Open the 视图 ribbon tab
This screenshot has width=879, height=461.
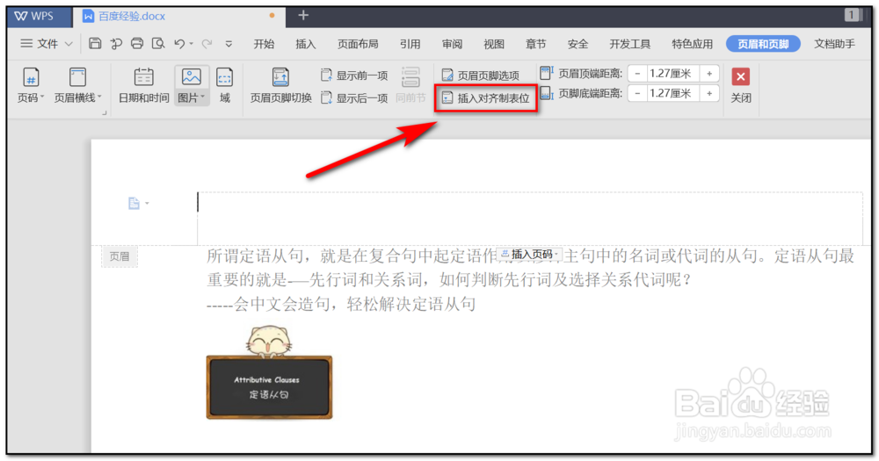click(494, 44)
